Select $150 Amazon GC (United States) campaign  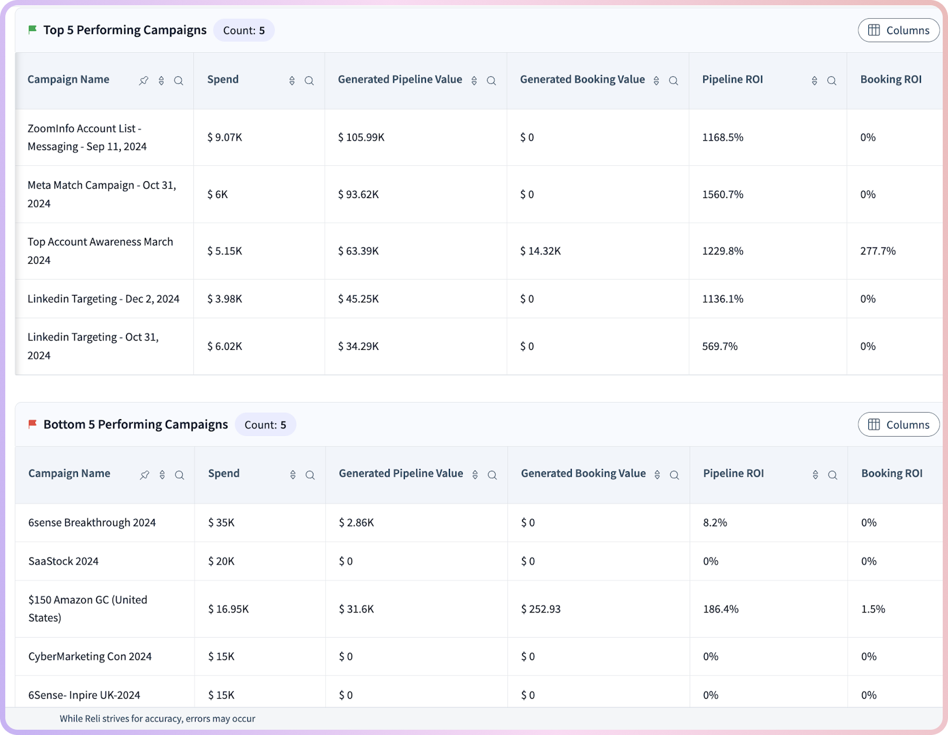click(88, 608)
